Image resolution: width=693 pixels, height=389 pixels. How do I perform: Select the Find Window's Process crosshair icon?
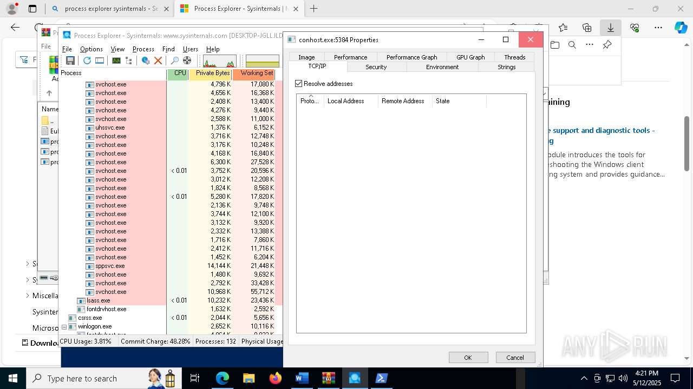click(187, 61)
